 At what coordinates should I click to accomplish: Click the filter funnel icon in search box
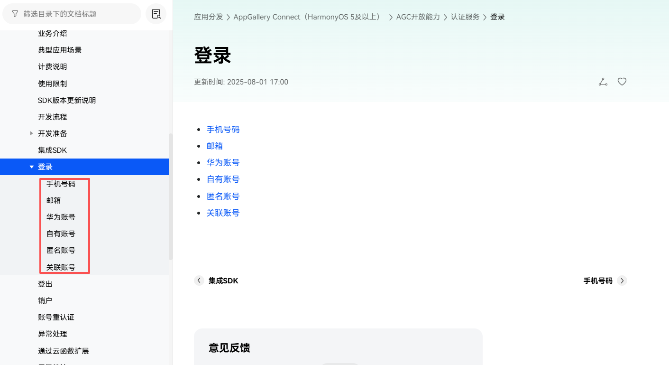(14, 14)
